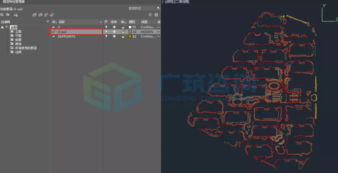Click the 开 column header
The image size is (338, 173).
click(106, 22)
